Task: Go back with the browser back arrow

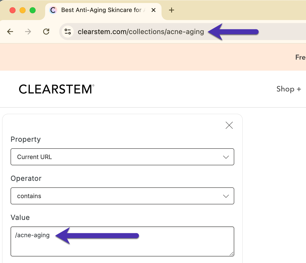Action: tap(10, 32)
